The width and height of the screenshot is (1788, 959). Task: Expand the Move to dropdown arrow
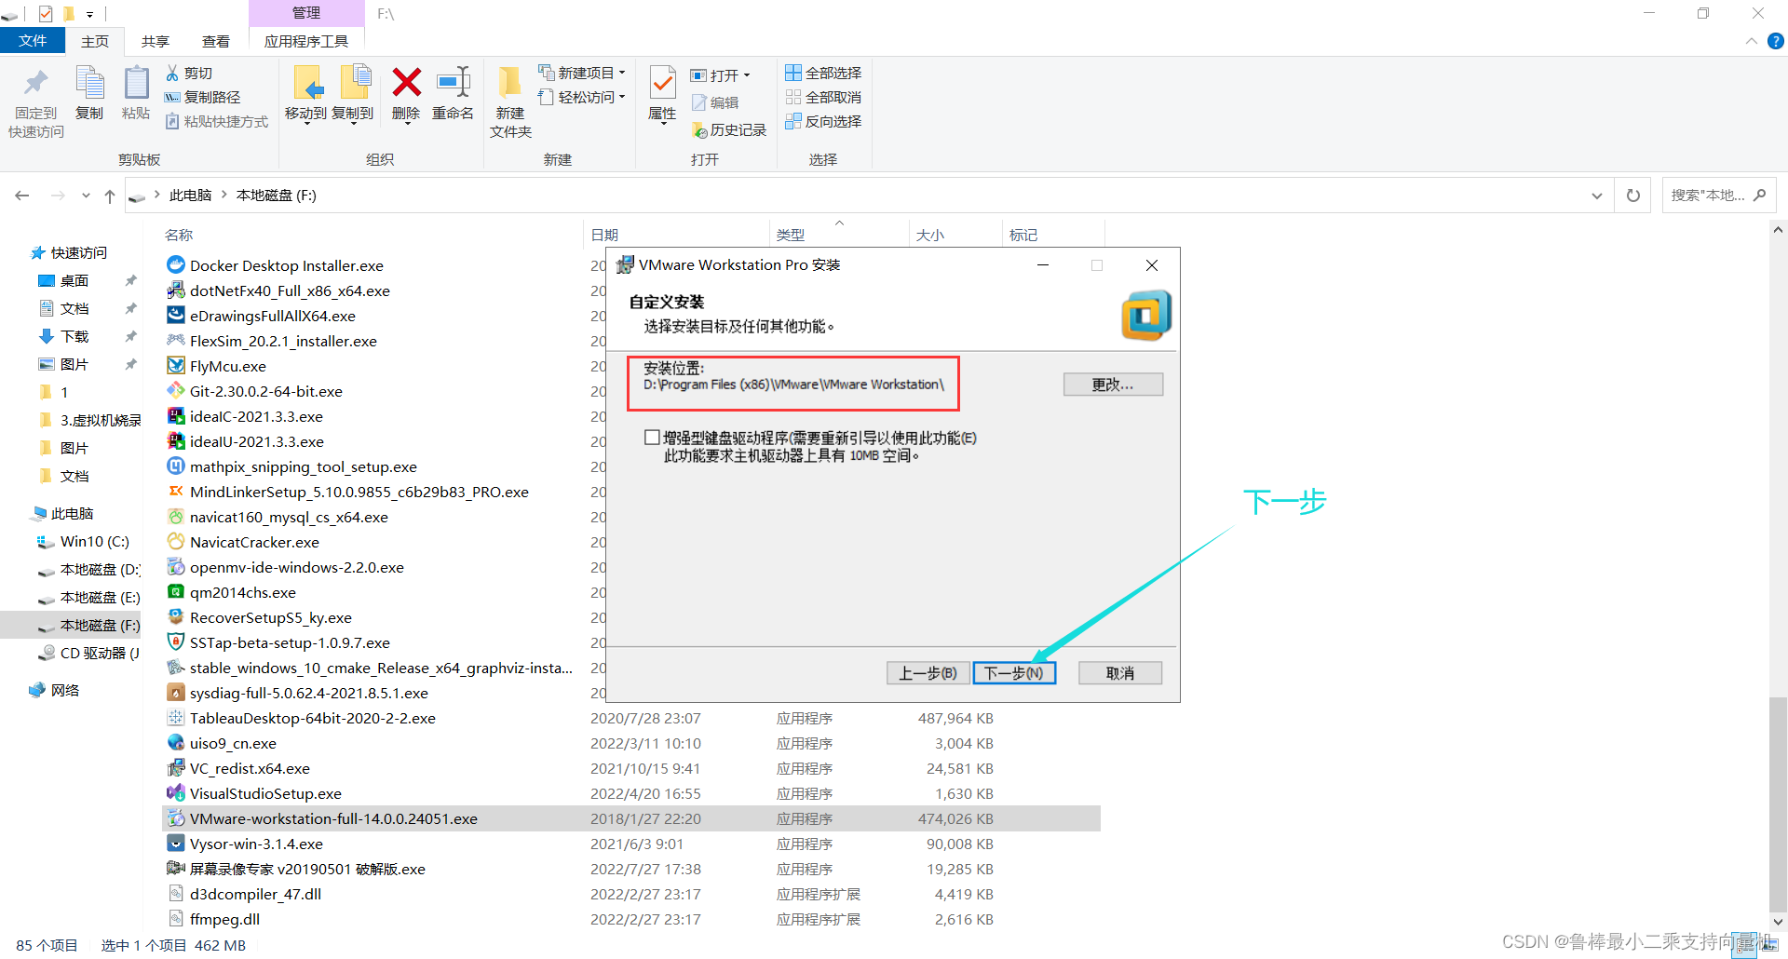(306, 124)
